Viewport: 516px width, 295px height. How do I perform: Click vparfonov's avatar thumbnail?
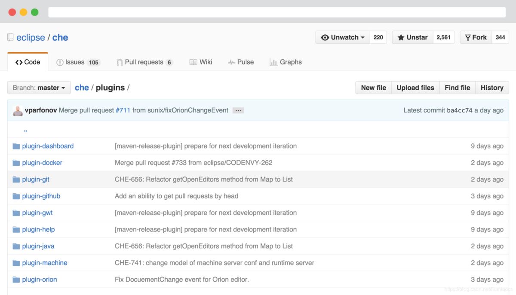pos(18,110)
